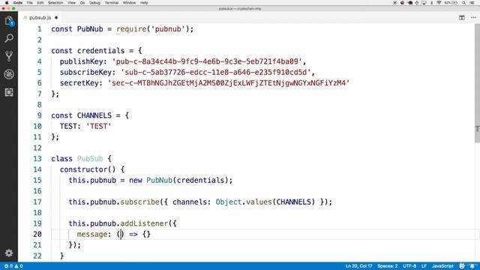The height and width of the screenshot is (270, 480).
Task: Split the editor to the right
Action: pyautogui.click(x=462, y=18)
